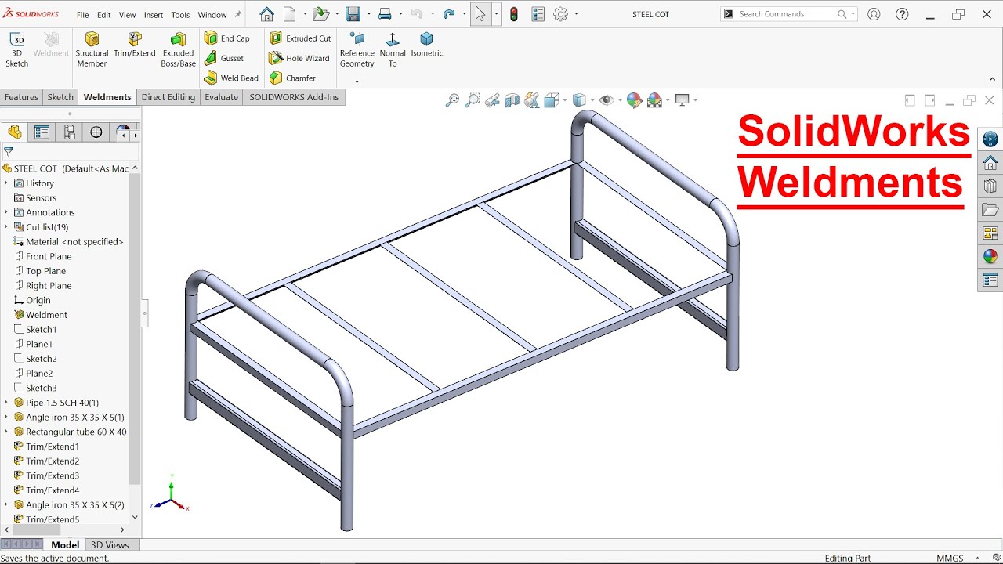Image resolution: width=1003 pixels, height=564 pixels.
Task: Open the Tools menu
Action: (180, 15)
